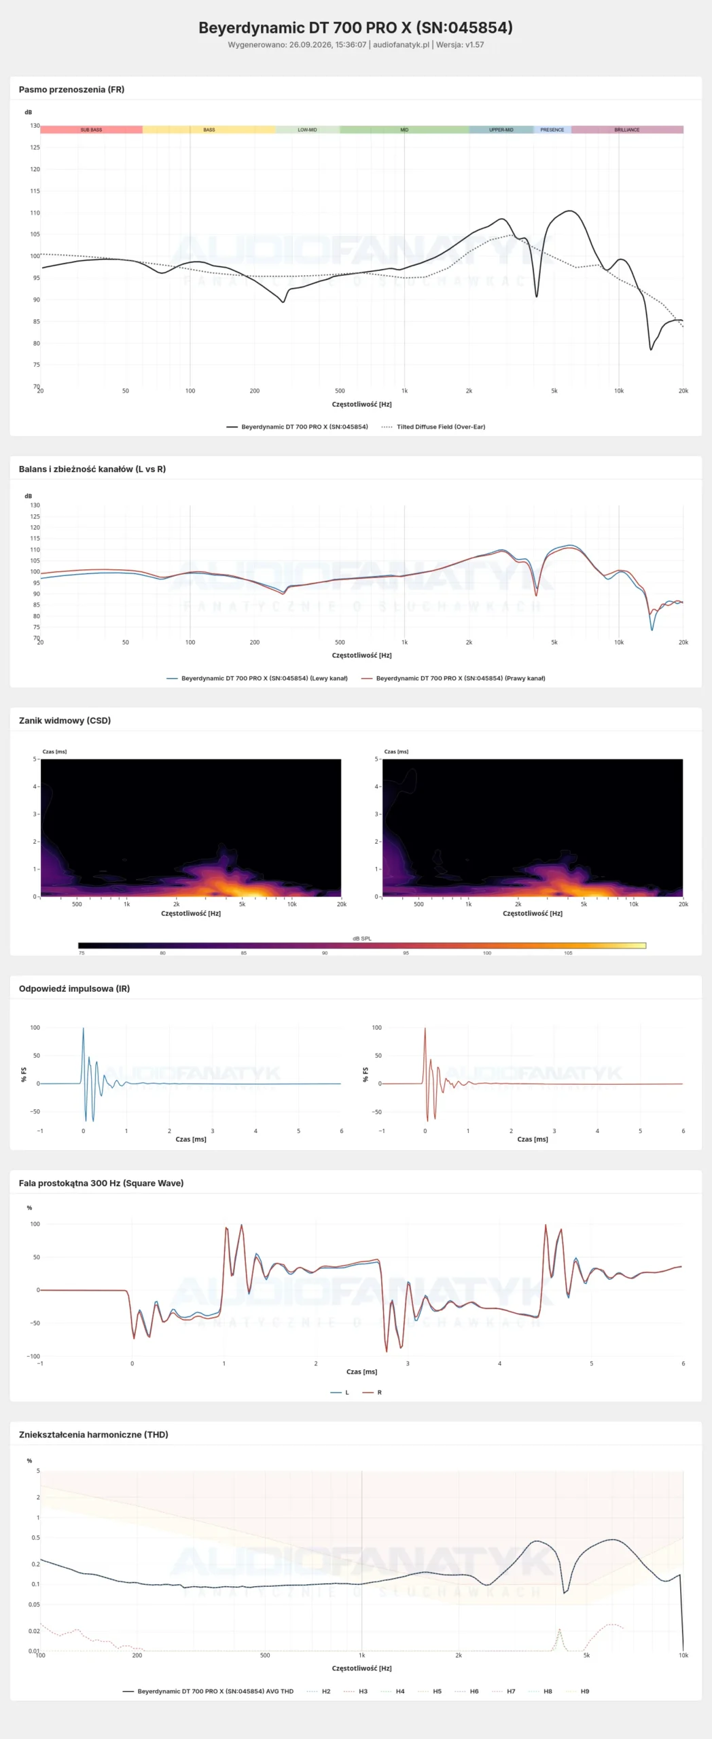
Task: Show the H6 harmonic via legend
Action: [467, 1691]
